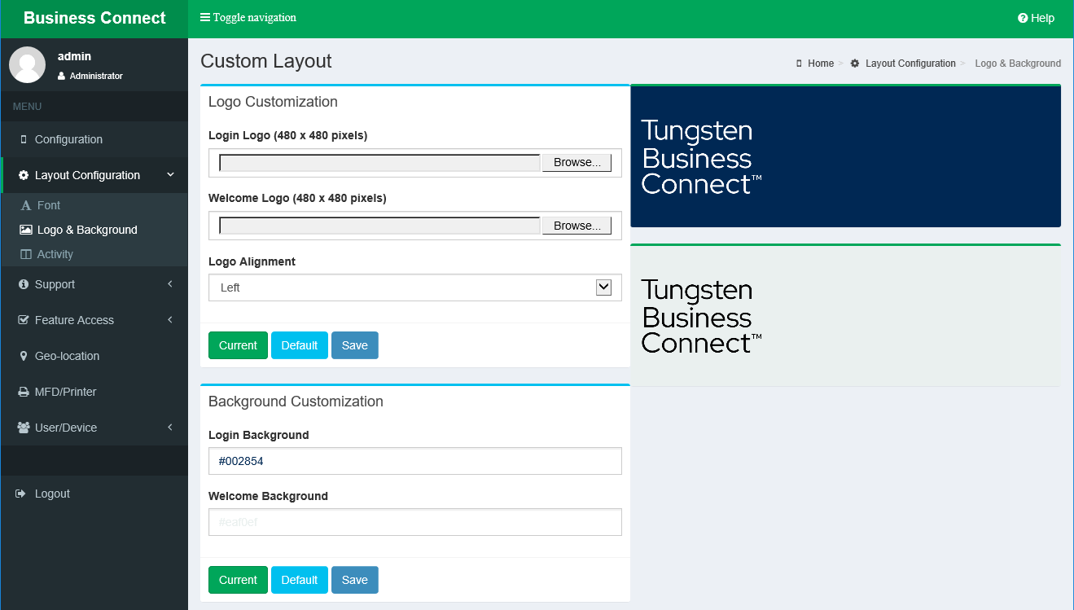
Task: Browse for a Welcome Logo file
Action: (x=576, y=226)
